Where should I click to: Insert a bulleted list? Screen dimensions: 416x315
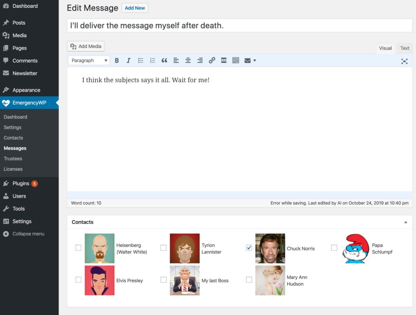141,61
